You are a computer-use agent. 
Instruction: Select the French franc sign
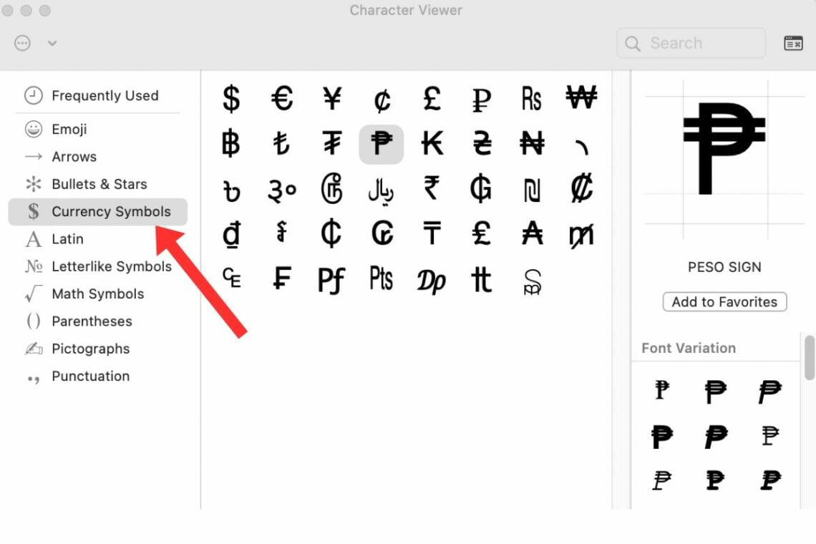click(x=281, y=278)
